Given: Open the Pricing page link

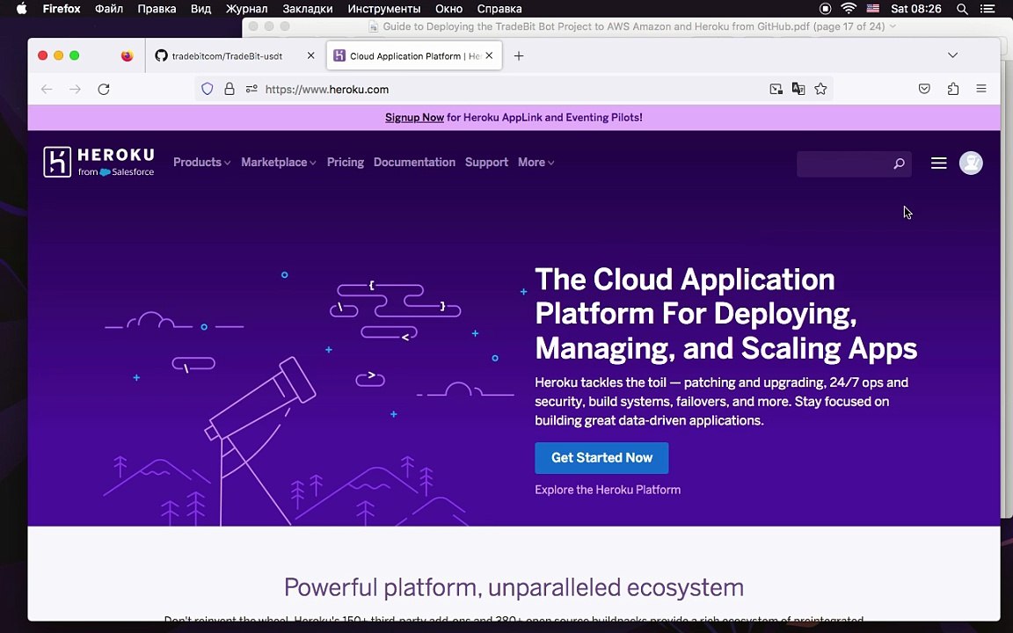Looking at the screenshot, I should click(345, 162).
